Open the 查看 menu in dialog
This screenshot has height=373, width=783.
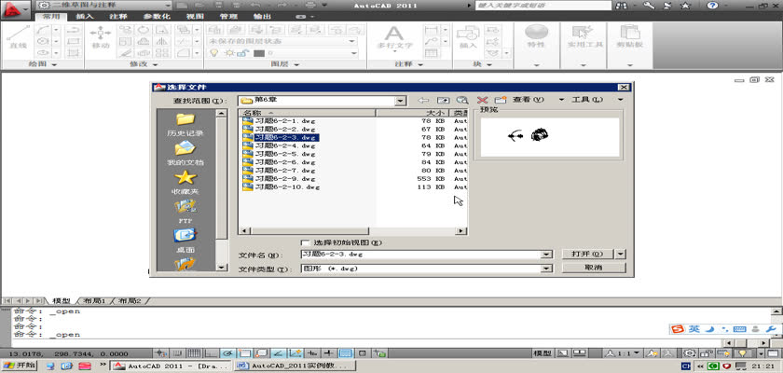pyautogui.click(x=531, y=100)
